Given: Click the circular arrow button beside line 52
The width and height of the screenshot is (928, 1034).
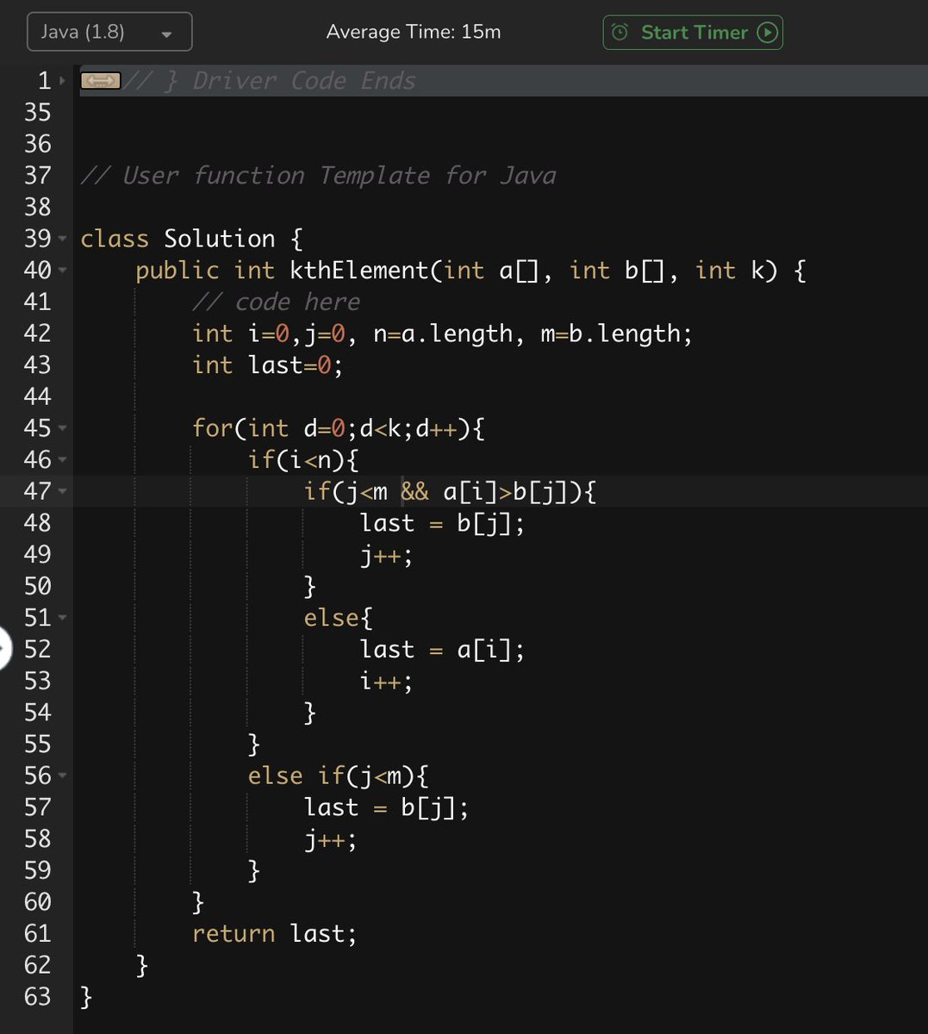Looking at the screenshot, I should 4,649.
